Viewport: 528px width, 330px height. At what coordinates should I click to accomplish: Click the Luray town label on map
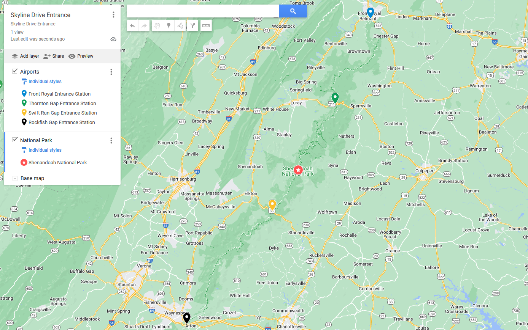pos(296,103)
